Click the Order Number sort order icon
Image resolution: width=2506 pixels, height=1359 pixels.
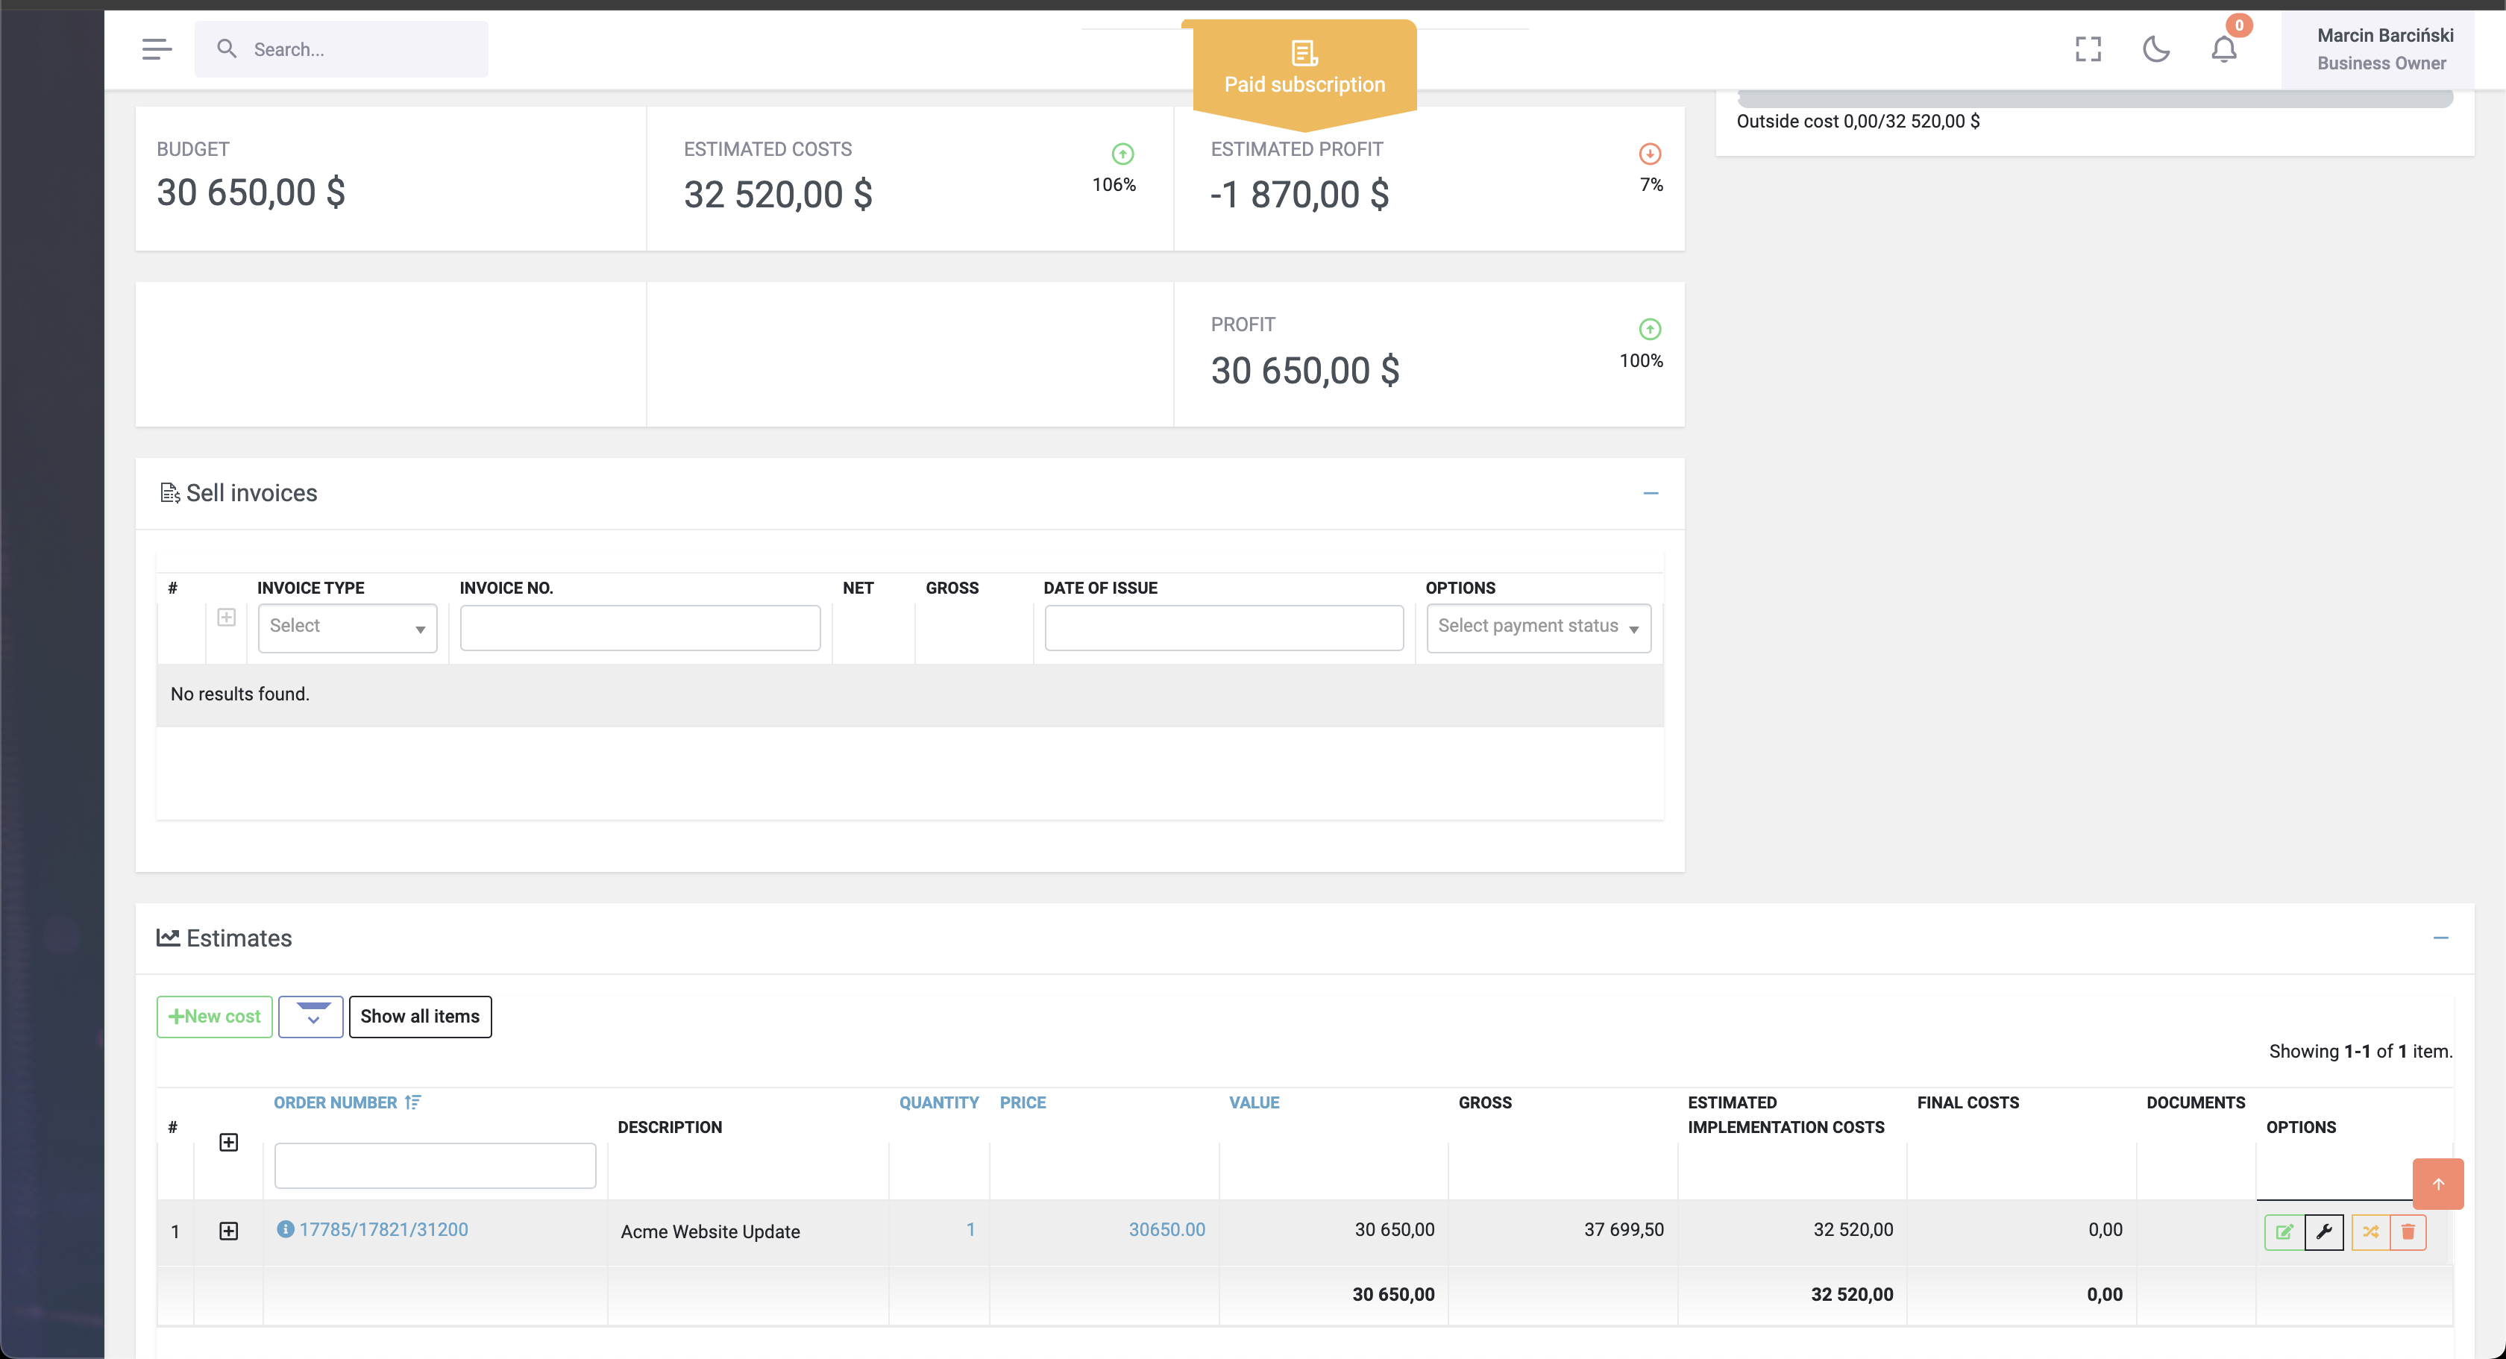tap(412, 1102)
